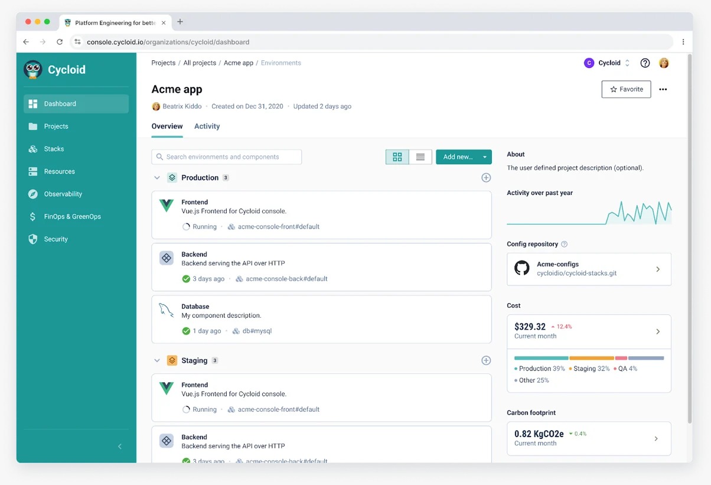Viewport: 711px width, 485px height.
Task: Click the browser forward arrow
Action: 43,42
